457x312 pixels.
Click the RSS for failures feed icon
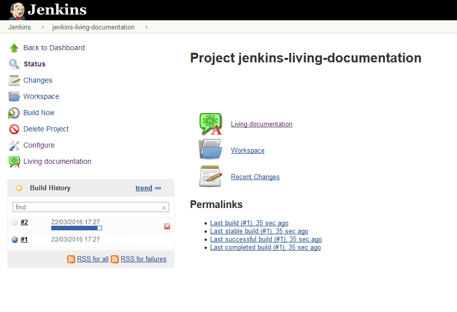115,259
